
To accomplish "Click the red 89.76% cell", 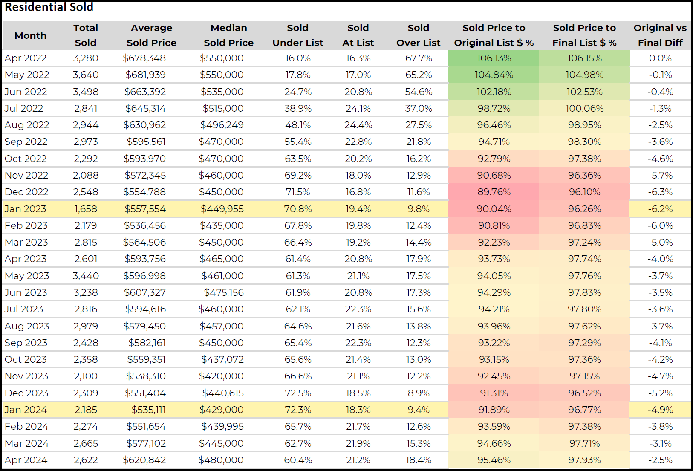I will (x=494, y=192).
